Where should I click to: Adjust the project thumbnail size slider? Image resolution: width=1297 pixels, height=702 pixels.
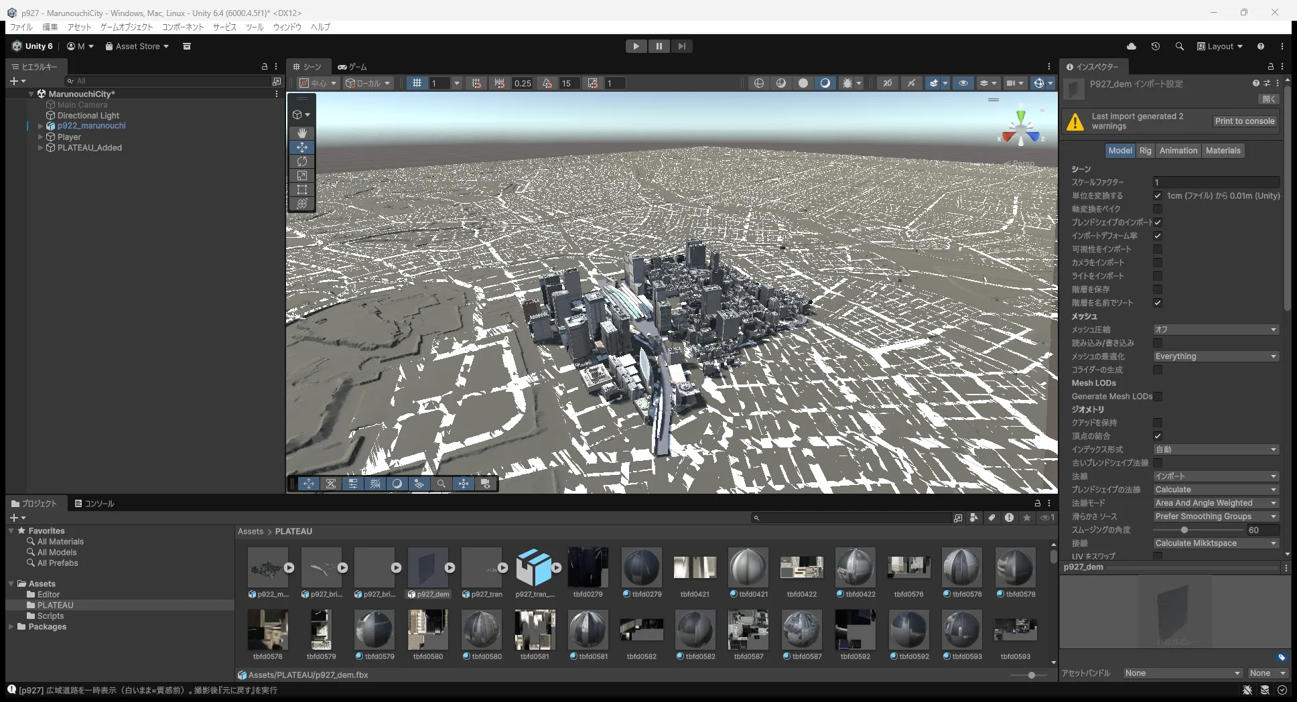click(1031, 675)
